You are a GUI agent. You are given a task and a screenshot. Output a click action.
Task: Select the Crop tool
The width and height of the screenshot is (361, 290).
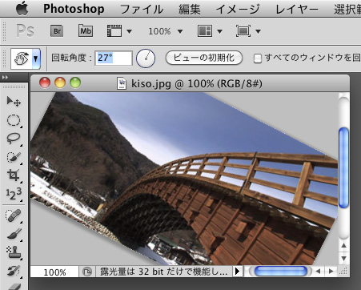(x=14, y=175)
